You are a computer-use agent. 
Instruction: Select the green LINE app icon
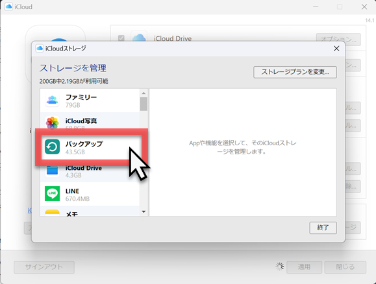(x=52, y=194)
